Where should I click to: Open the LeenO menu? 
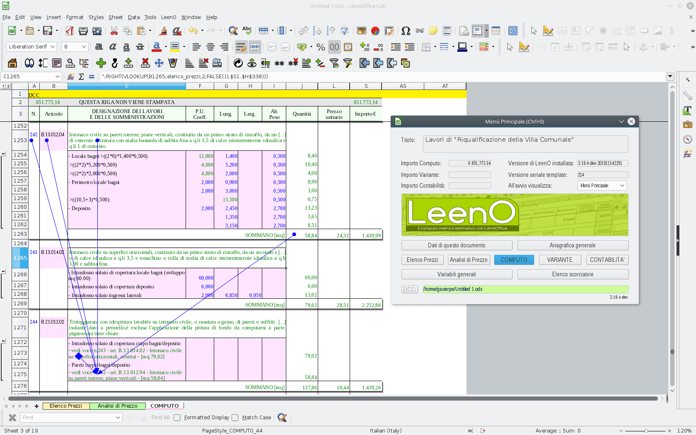coord(168,17)
